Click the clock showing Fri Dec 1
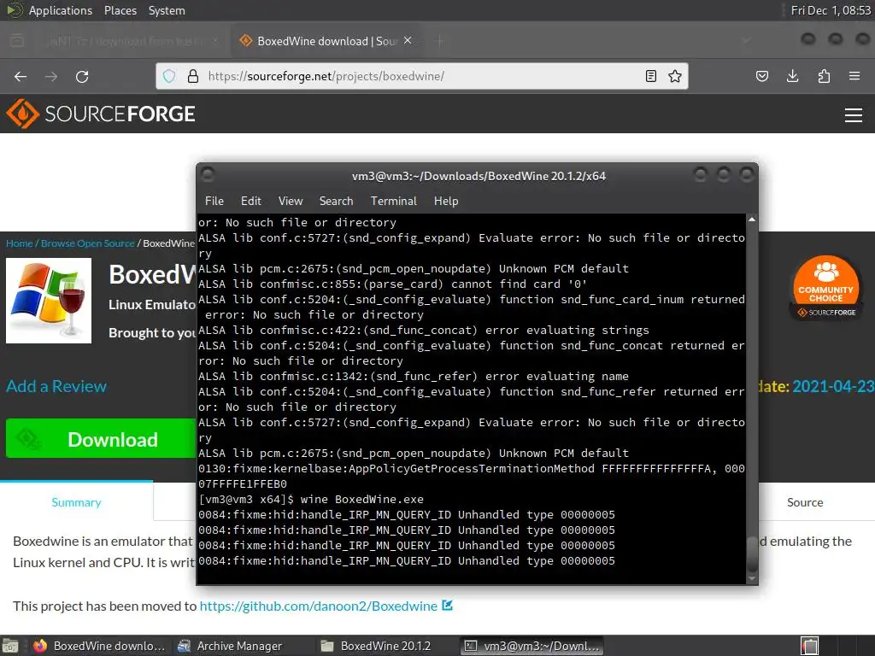 pos(831,10)
